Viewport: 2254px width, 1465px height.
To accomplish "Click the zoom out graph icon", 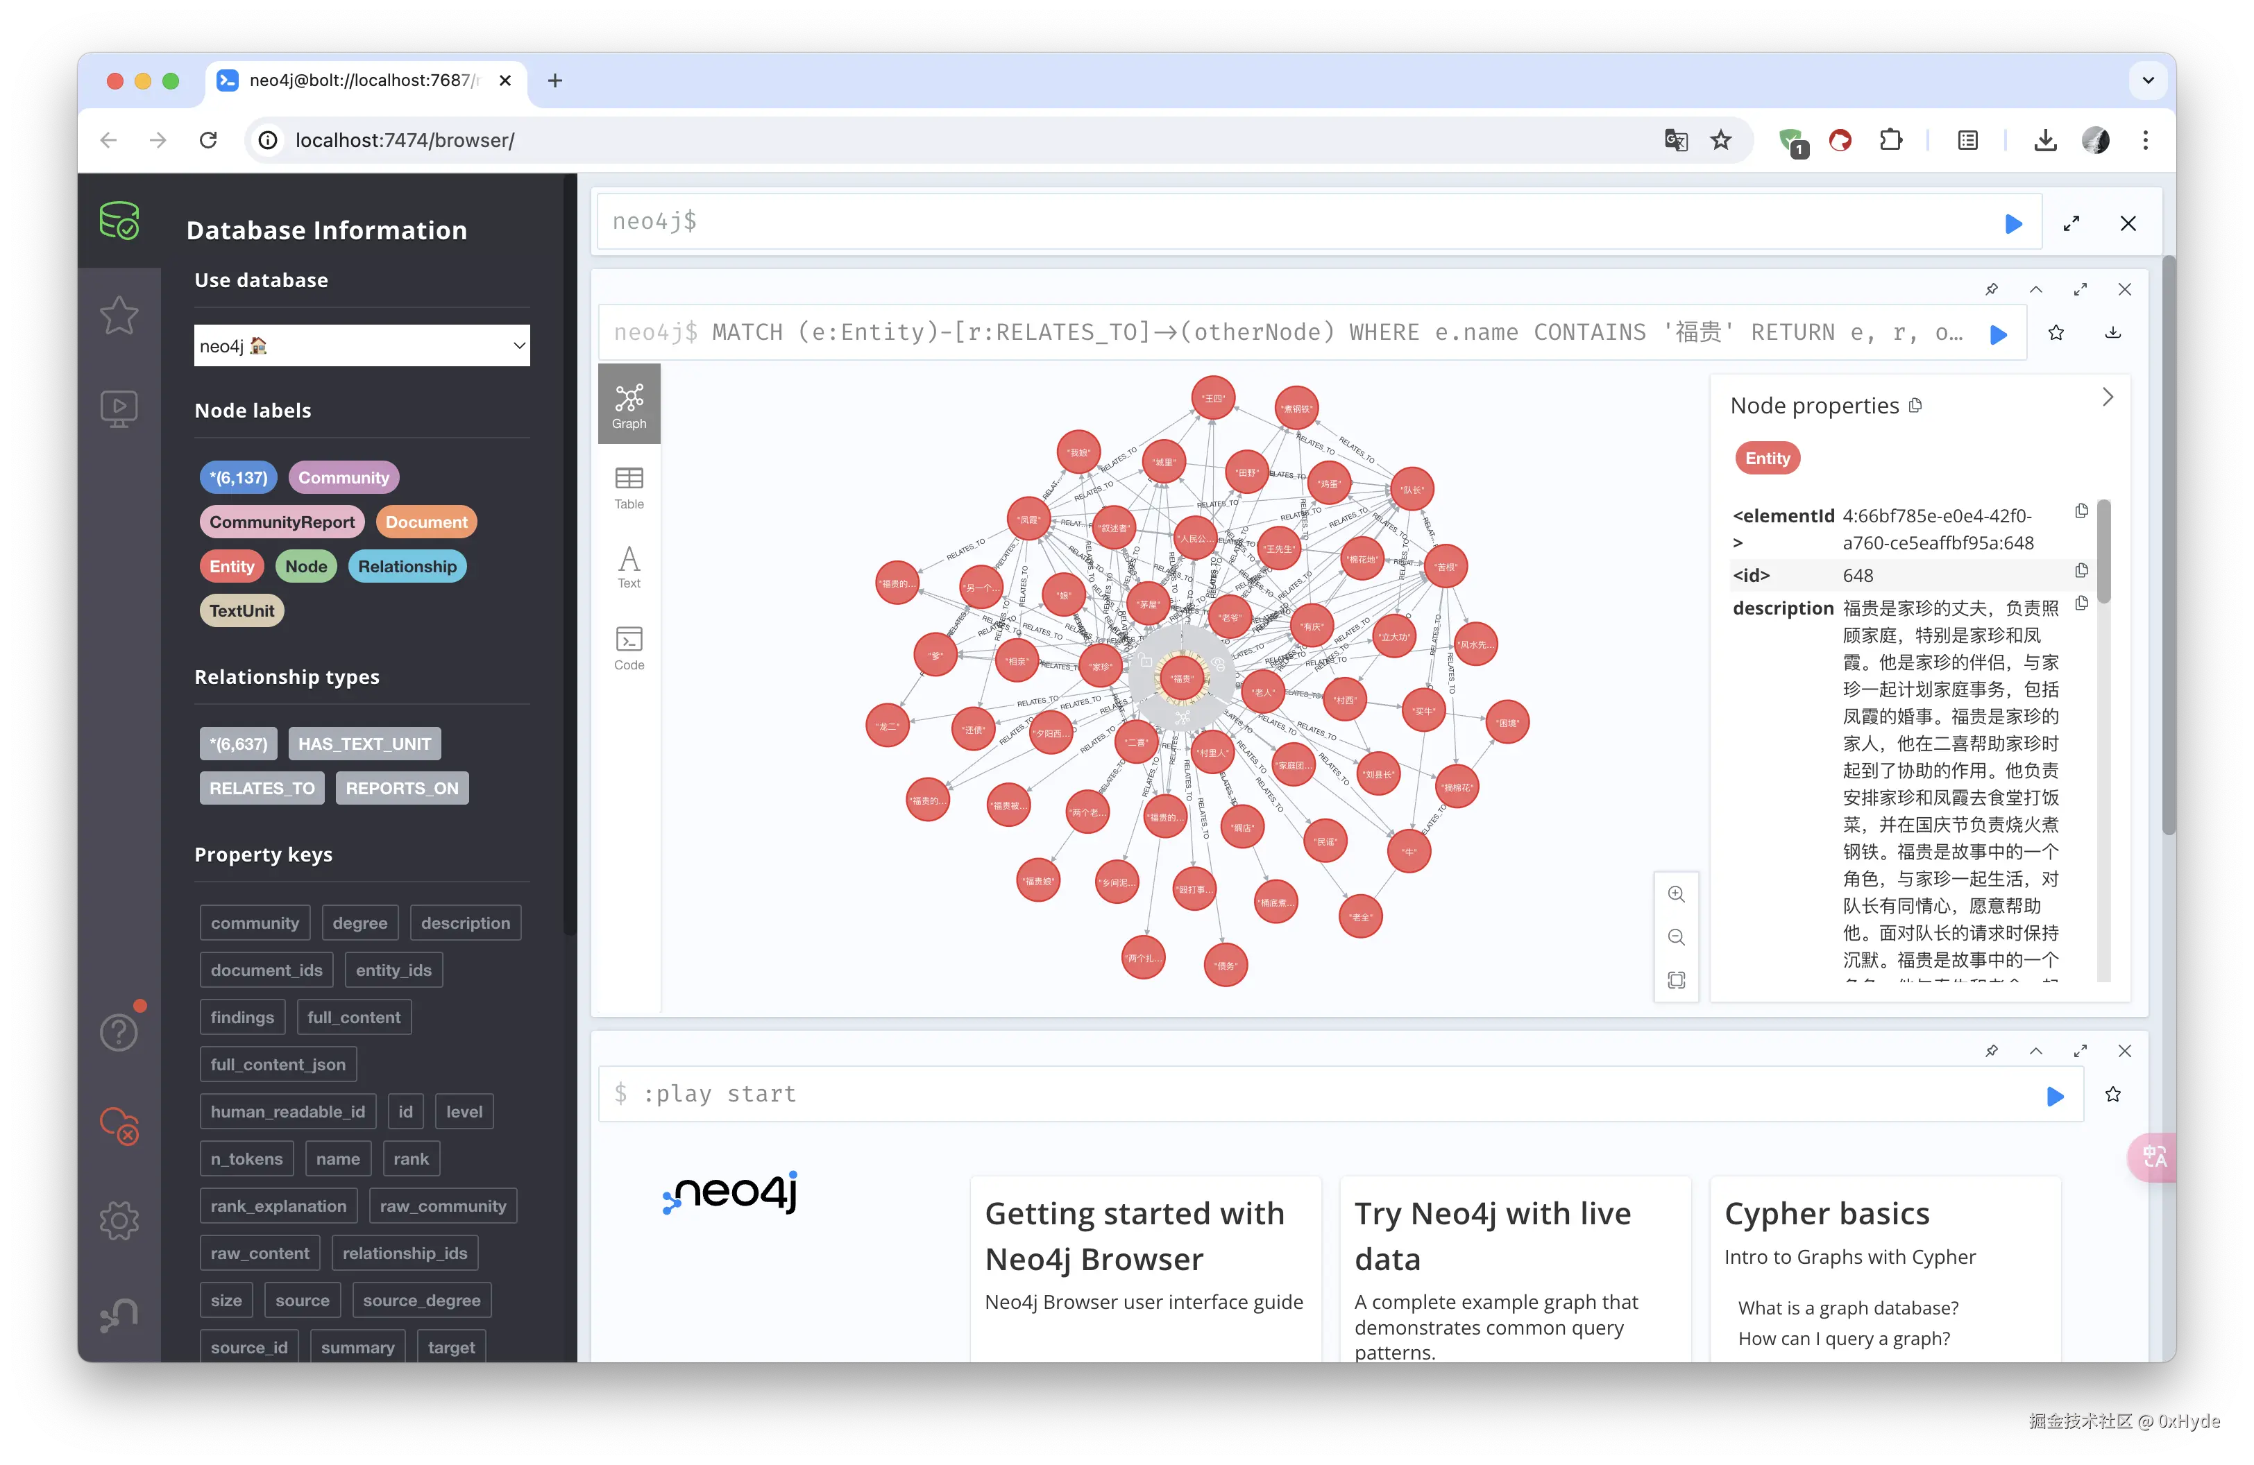I will click(1675, 937).
